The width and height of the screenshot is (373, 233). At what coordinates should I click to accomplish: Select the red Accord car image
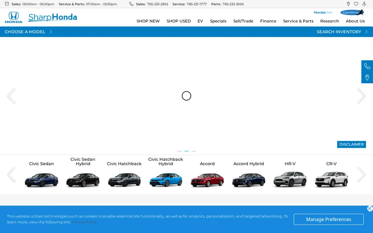(207, 180)
